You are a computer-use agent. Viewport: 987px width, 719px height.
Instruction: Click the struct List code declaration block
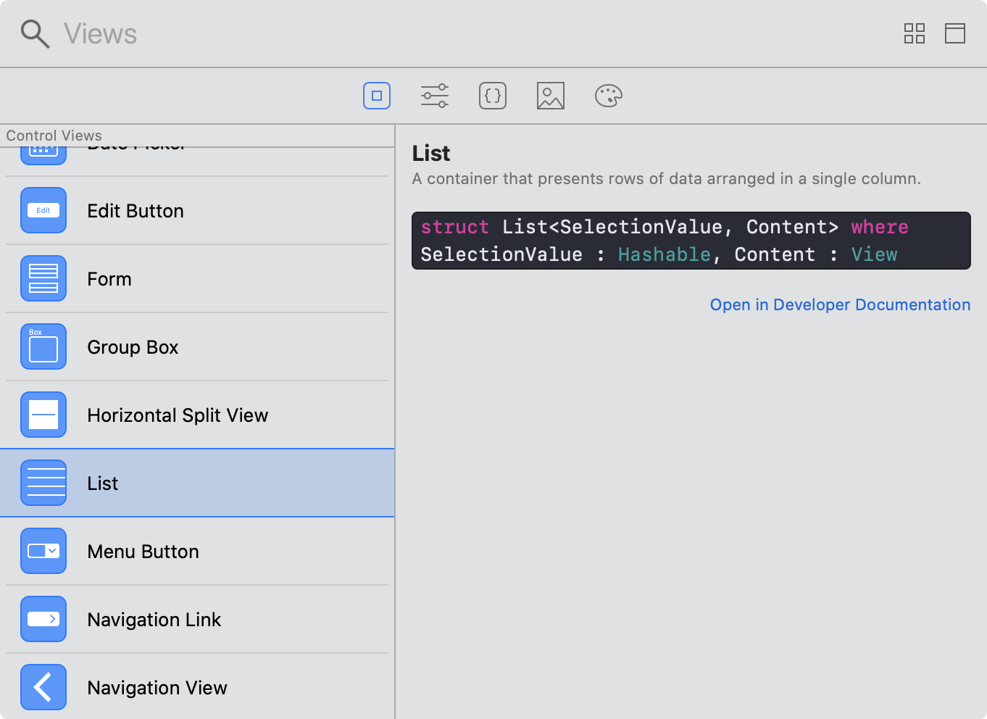tap(691, 241)
